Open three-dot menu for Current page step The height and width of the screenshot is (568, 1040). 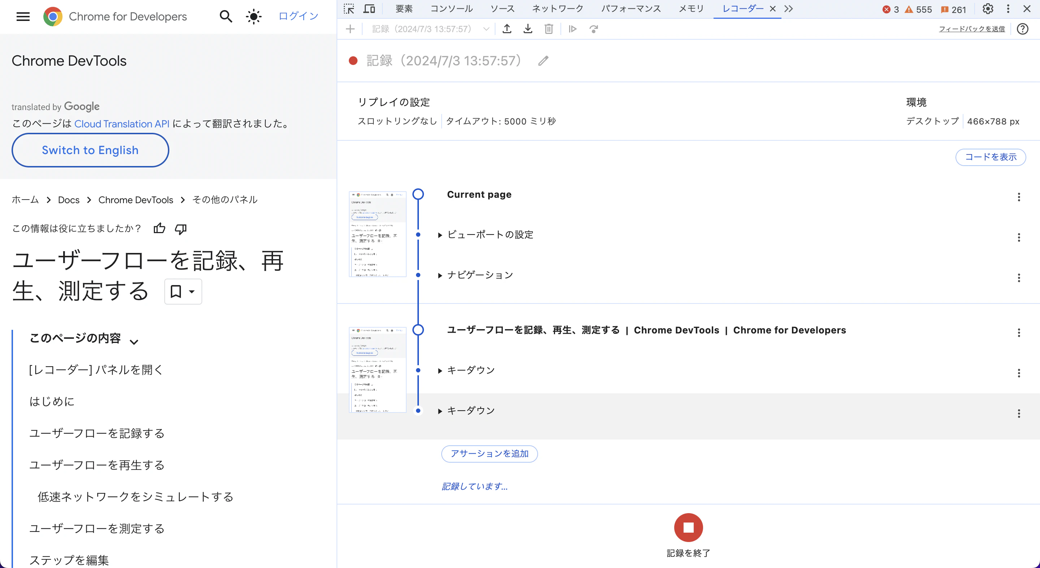(1019, 197)
